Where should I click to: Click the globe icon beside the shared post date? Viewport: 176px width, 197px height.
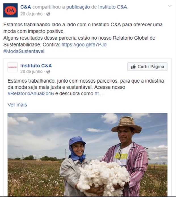click(x=48, y=72)
